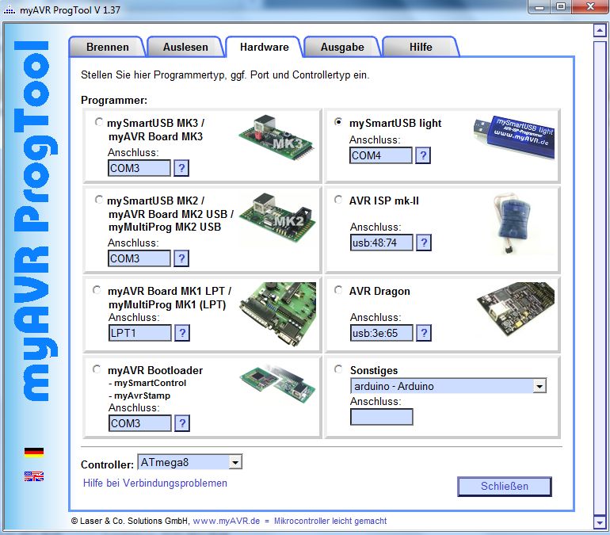
Task: Click the vertical scrollbar thumb
Action: [x=600, y=277]
